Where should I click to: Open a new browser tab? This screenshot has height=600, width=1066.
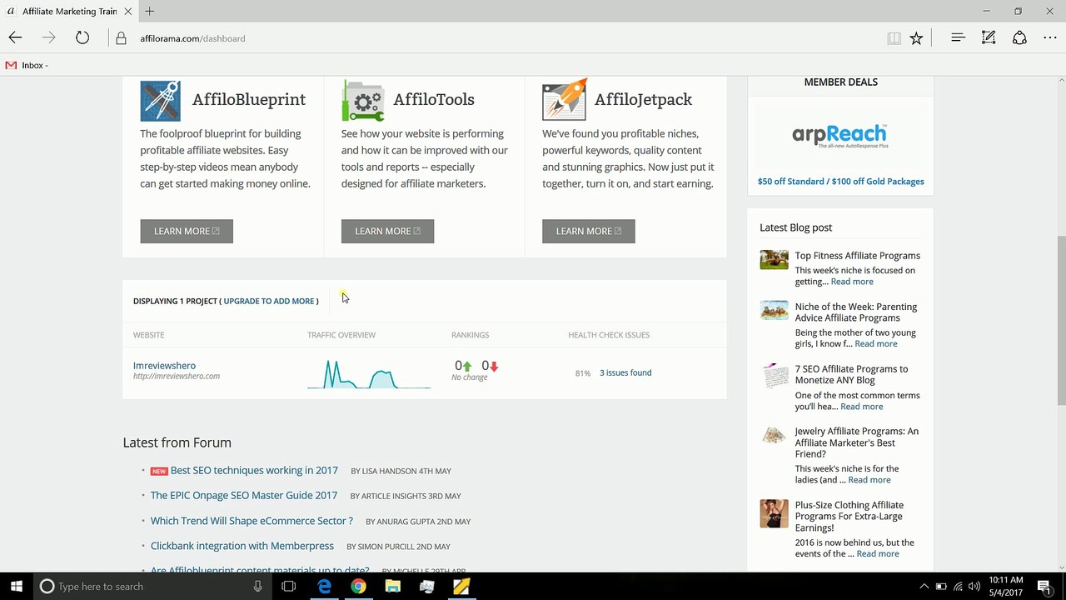(x=149, y=11)
